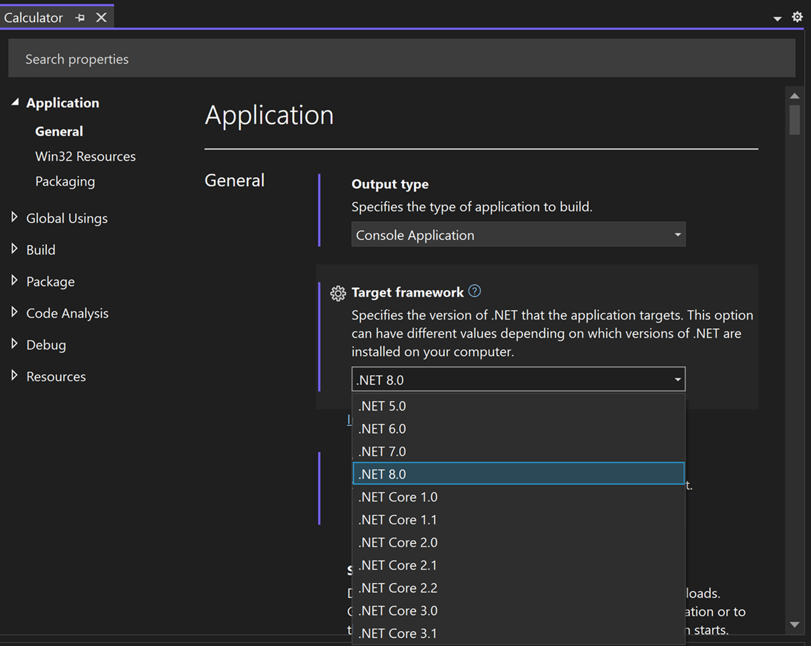This screenshot has width=811, height=646.
Task: Choose .NET Core 3.1 option
Action: click(x=398, y=633)
